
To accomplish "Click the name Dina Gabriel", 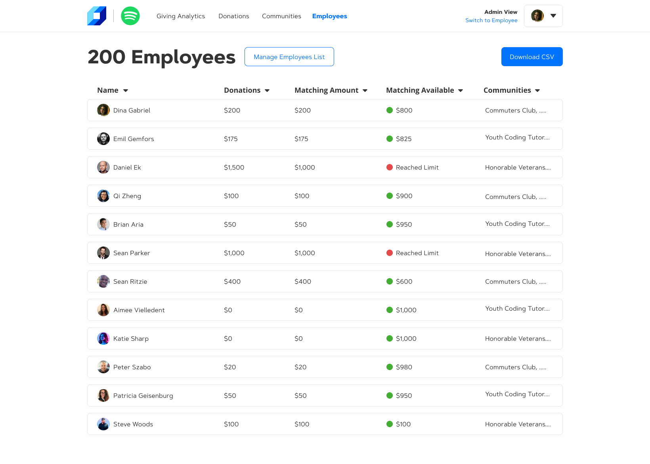I will click(x=132, y=111).
